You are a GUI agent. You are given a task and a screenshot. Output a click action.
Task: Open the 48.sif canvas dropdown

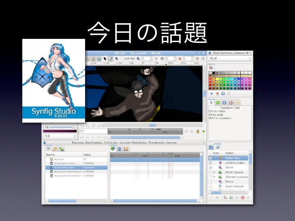click(230, 58)
